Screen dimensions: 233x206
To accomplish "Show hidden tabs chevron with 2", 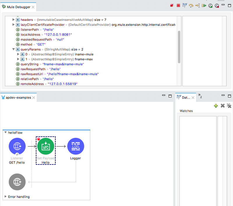I will [x=200, y=96].
